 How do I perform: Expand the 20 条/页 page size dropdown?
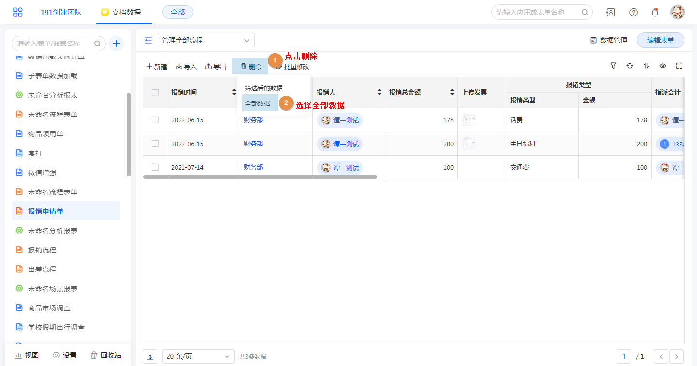pos(198,356)
